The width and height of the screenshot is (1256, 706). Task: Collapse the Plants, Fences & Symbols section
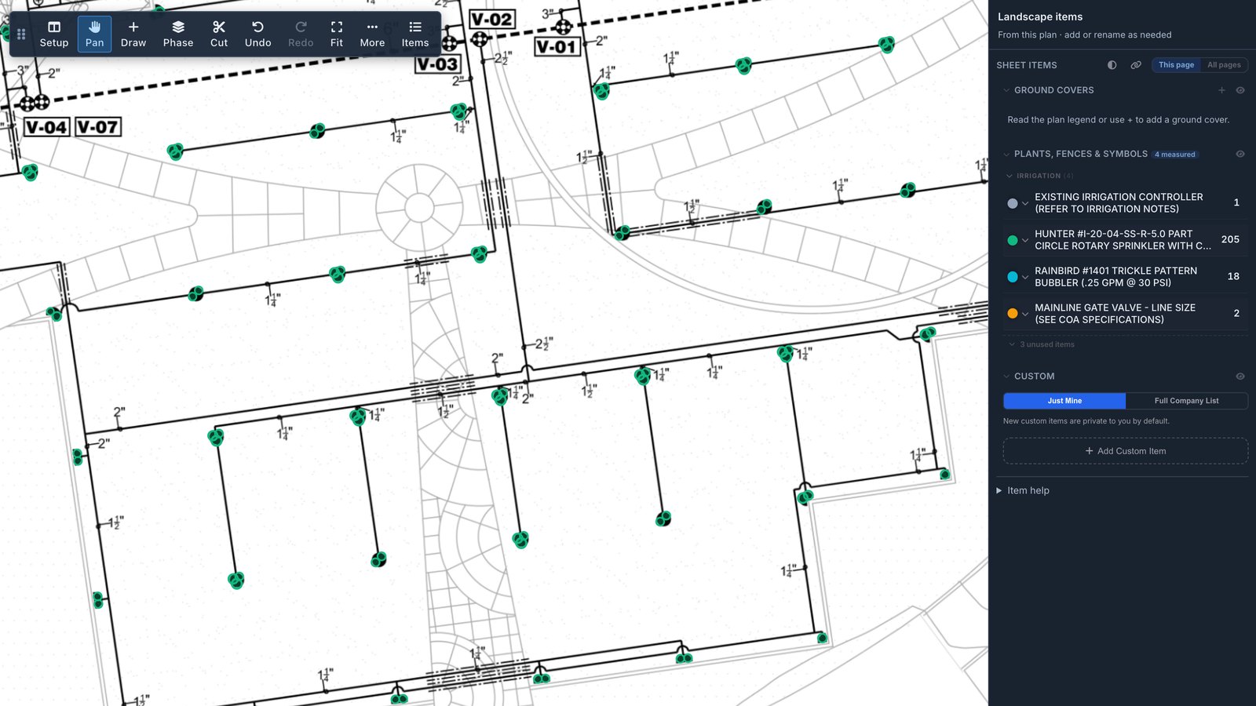[x=1006, y=154]
